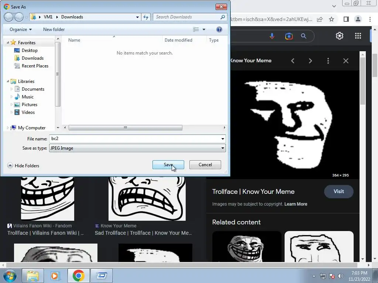Click the volume speaker tray icon

[x=340, y=276]
